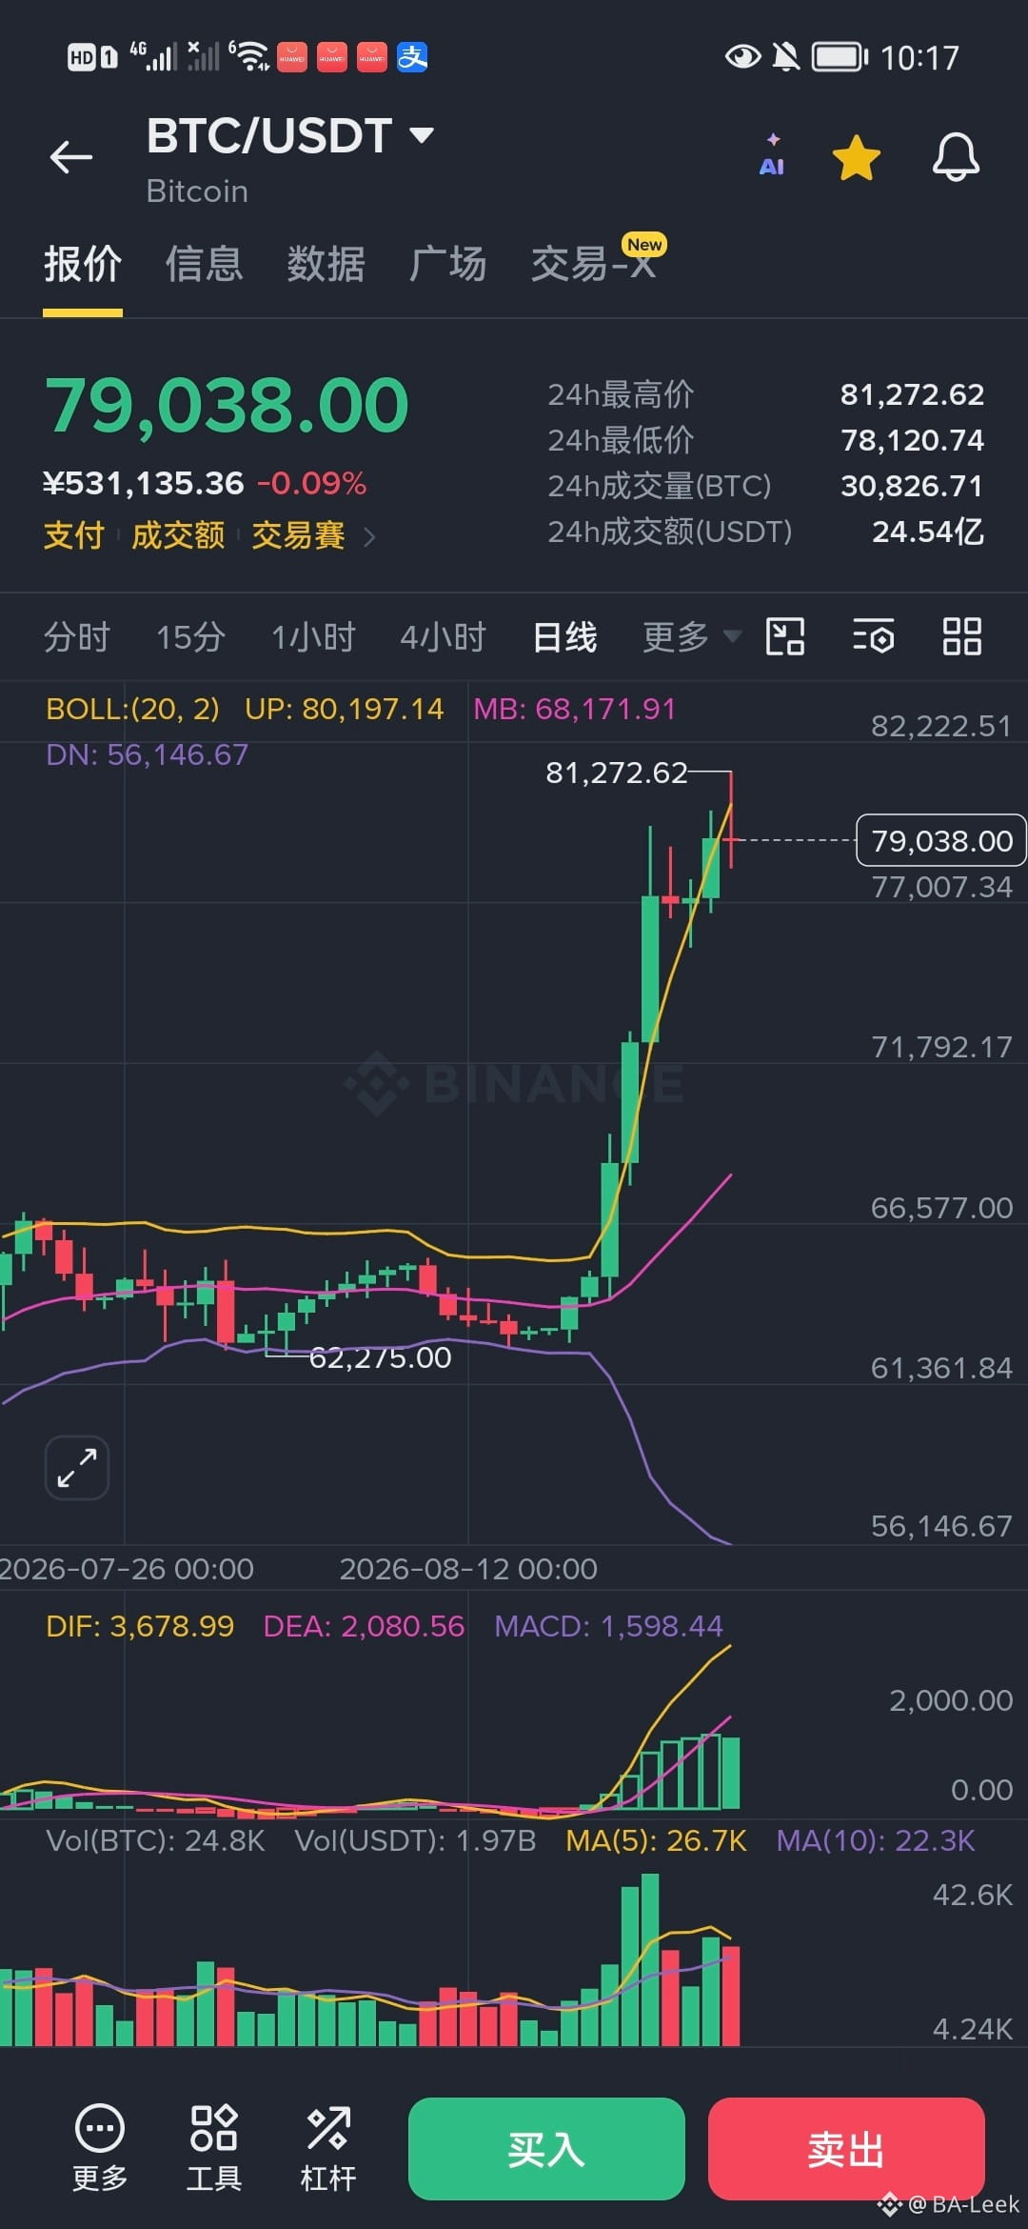Tap current price label 79,038.00 on axis
1028x2229 pixels.
click(x=941, y=840)
